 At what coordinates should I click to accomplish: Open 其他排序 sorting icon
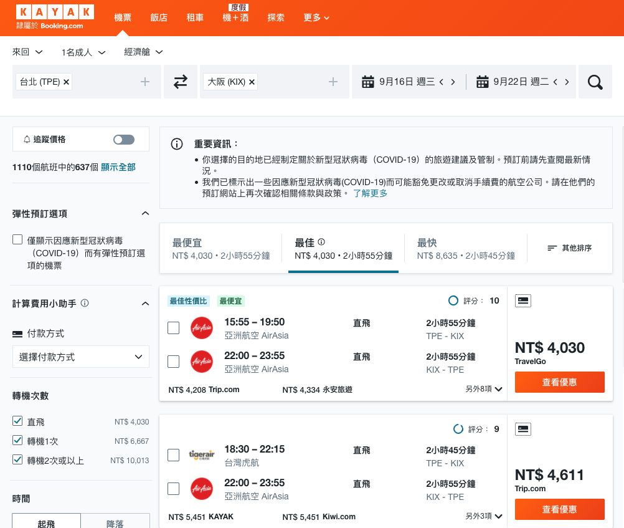click(552, 247)
